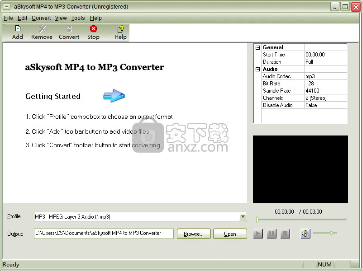Collapse the Audio property group
The height and width of the screenshot is (271, 362).
pyautogui.click(x=257, y=69)
